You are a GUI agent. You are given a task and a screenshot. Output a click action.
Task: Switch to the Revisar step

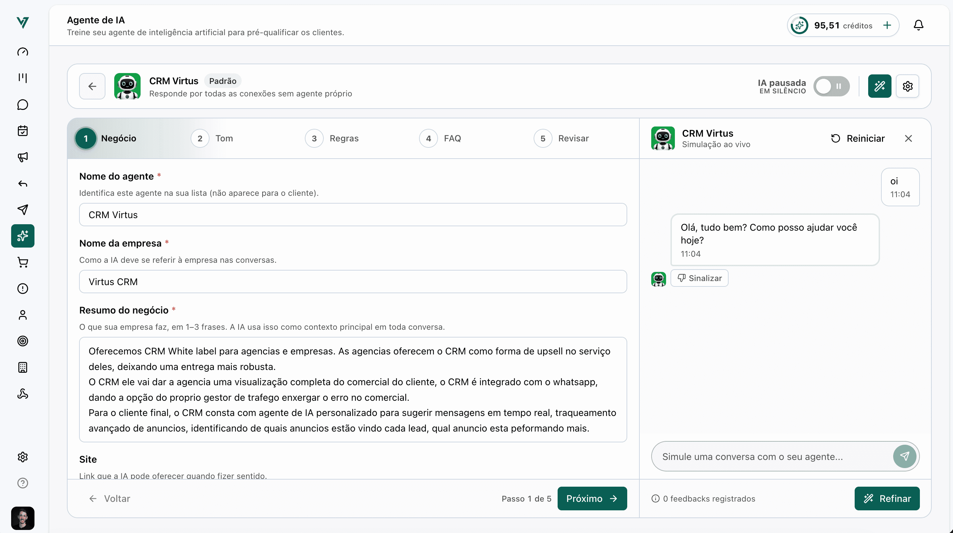click(x=561, y=138)
